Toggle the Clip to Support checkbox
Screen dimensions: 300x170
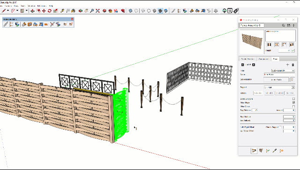(x=280, y=127)
